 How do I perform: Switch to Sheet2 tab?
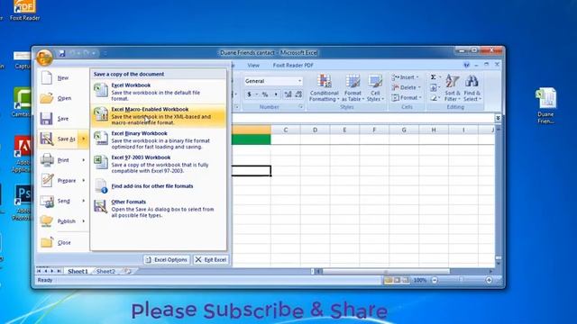point(105,271)
